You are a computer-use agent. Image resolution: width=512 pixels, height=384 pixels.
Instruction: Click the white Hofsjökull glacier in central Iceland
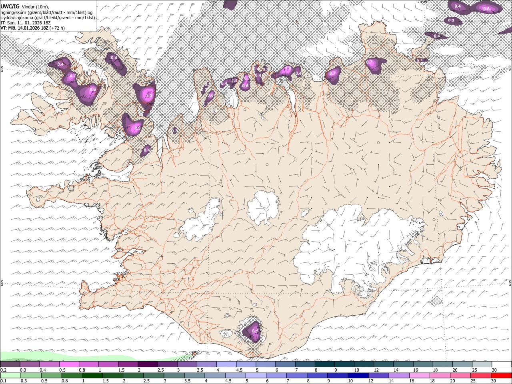coord(263,207)
